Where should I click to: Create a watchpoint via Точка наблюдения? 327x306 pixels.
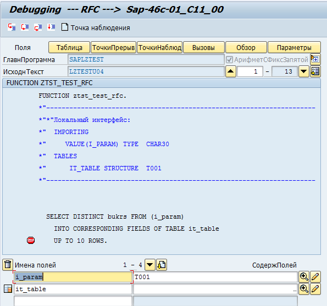click(x=96, y=27)
